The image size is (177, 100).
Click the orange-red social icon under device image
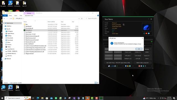tap(146, 33)
